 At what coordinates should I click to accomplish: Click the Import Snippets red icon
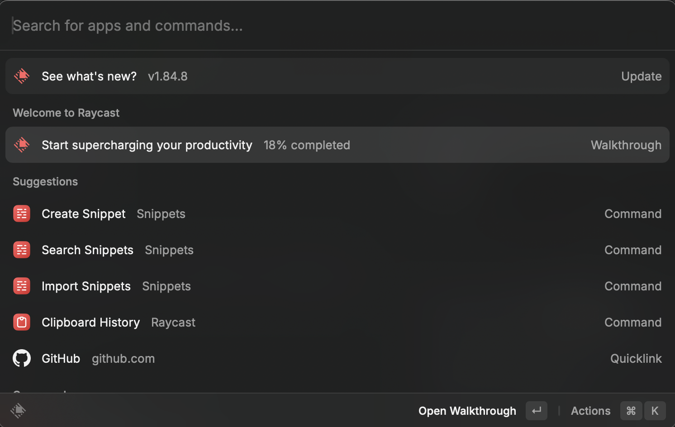click(22, 286)
